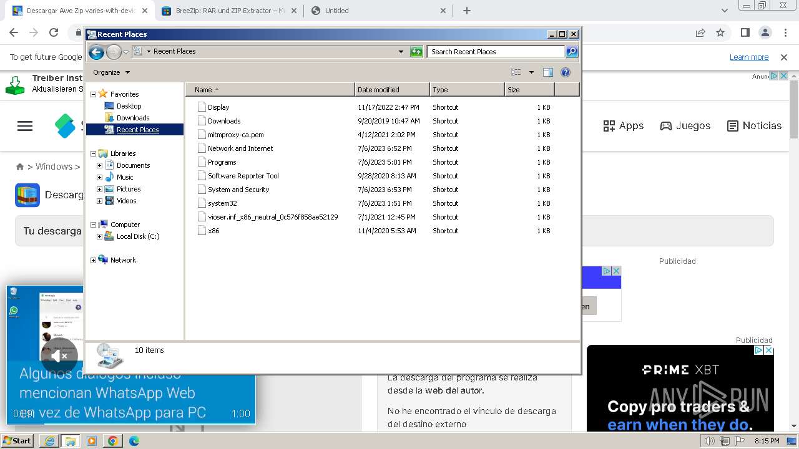Collapse the Favorites tree node
The height and width of the screenshot is (449, 799).
coord(93,94)
